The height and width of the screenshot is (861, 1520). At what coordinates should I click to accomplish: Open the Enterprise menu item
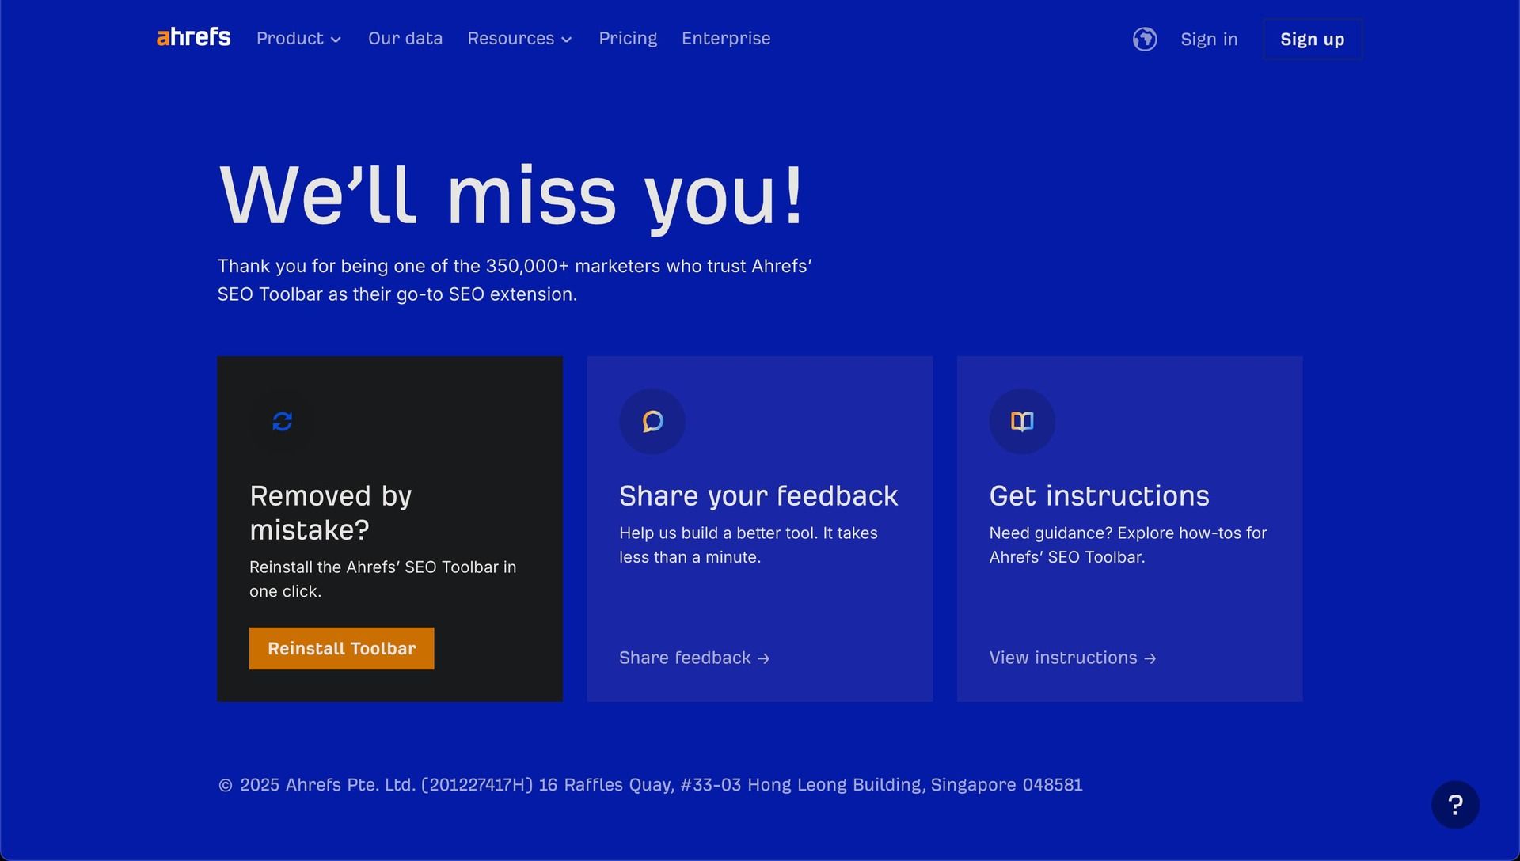click(725, 39)
